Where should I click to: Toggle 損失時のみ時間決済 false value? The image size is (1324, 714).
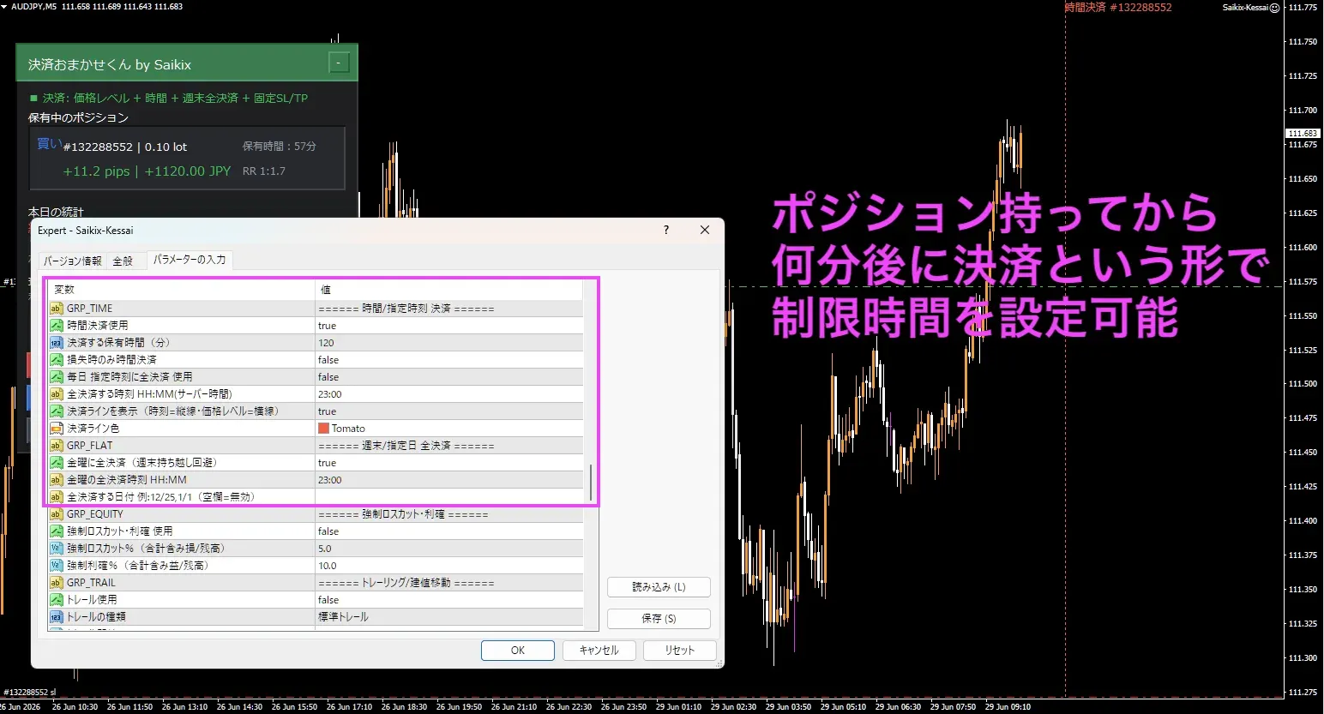coord(448,360)
